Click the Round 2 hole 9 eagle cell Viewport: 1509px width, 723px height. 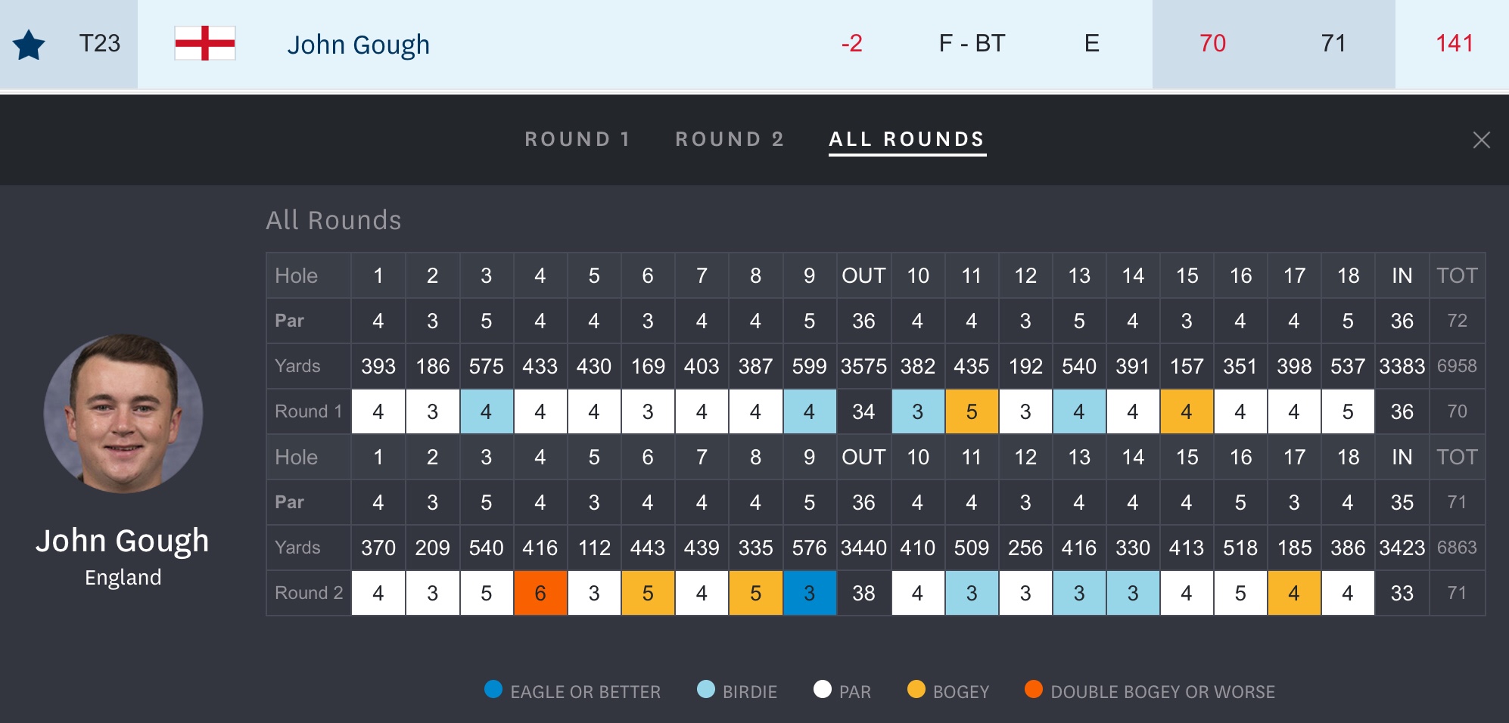click(809, 593)
